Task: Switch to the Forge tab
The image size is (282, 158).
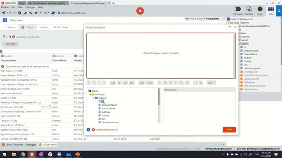Action: pyautogui.click(x=22, y=3)
